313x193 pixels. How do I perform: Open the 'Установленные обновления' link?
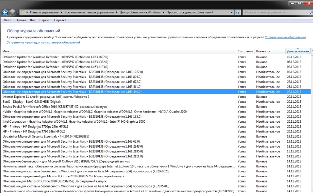285,37
